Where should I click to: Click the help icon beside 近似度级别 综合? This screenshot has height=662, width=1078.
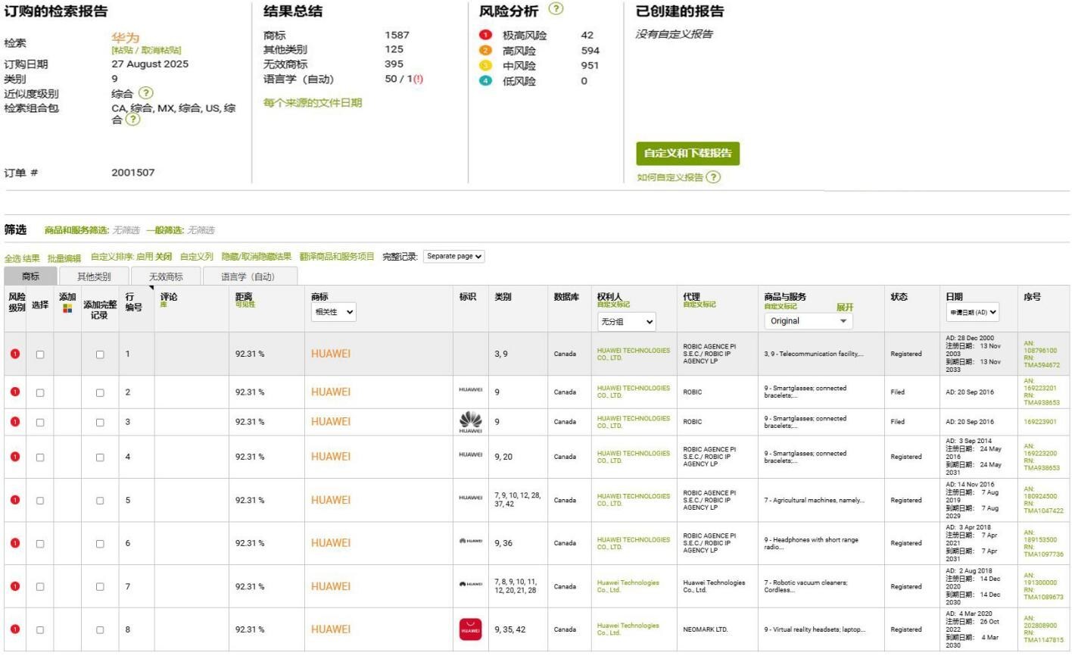pos(146,93)
